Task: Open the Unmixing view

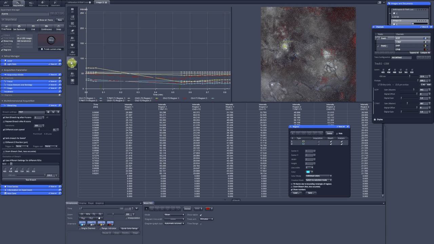Action: [72, 68]
